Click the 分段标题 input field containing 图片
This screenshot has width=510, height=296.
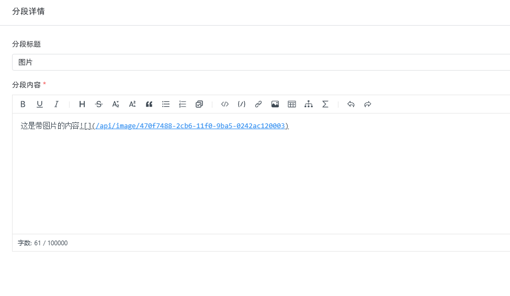click(x=261, y=62)
